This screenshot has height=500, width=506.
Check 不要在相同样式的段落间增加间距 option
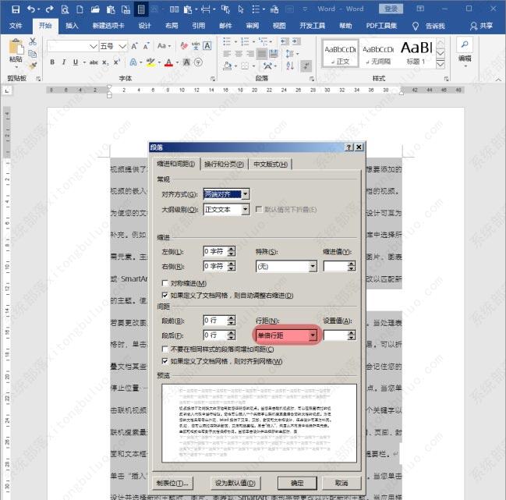pyautogui.click(x=165, y=349)
